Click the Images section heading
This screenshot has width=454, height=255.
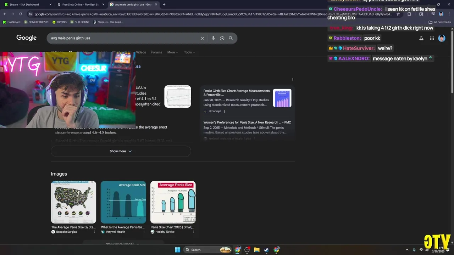coord(59,174)
